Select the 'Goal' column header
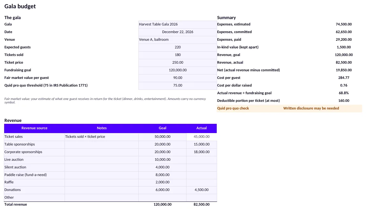 (x=162, y=128)
